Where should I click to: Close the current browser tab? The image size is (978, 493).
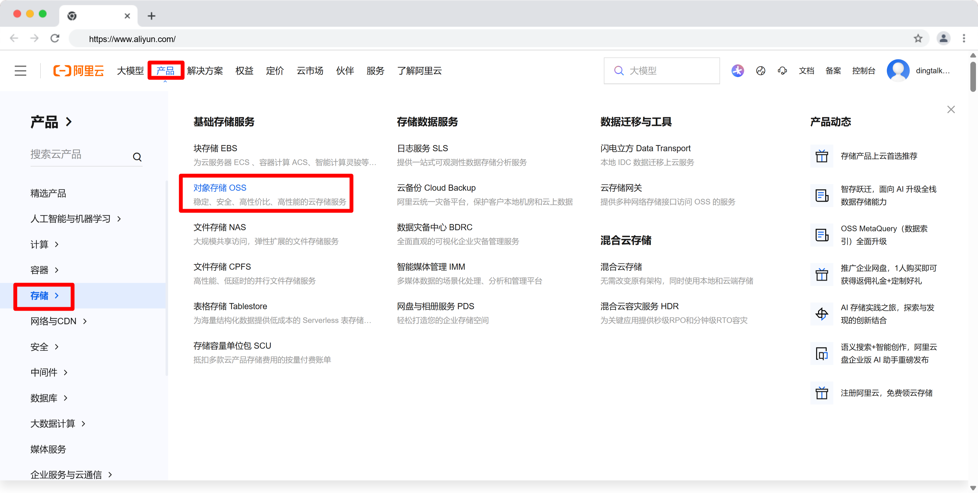tap(127, 16)
